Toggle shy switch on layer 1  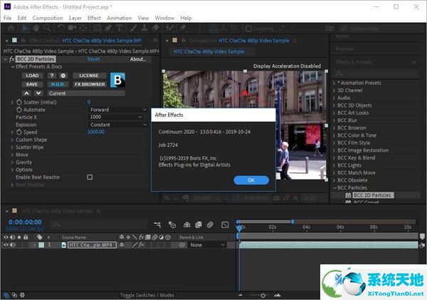point(122,245)
